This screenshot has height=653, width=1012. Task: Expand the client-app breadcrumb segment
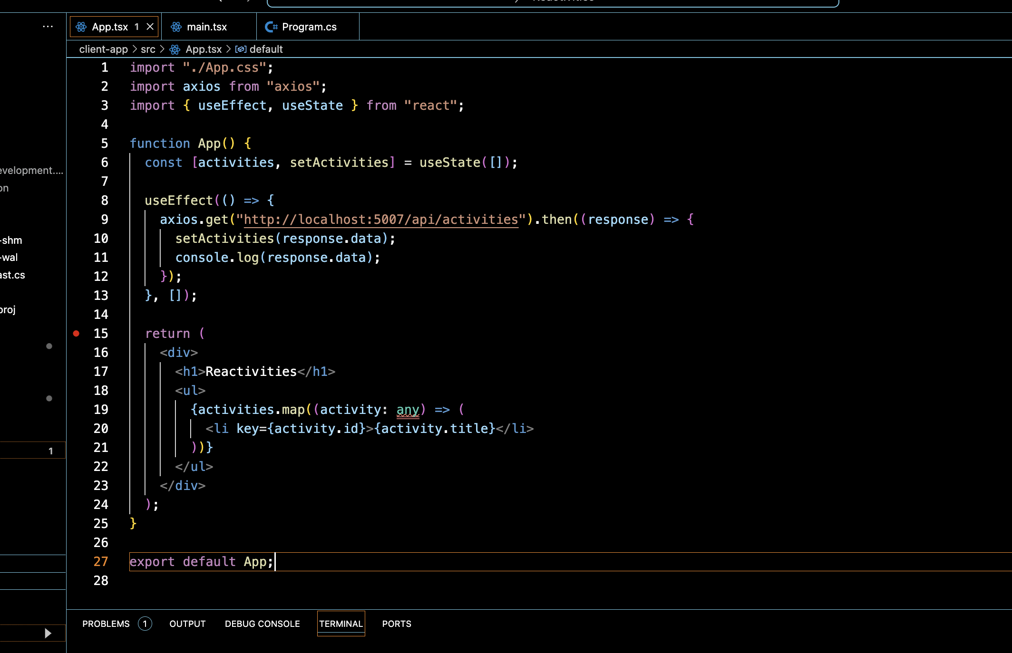point(104,49)
